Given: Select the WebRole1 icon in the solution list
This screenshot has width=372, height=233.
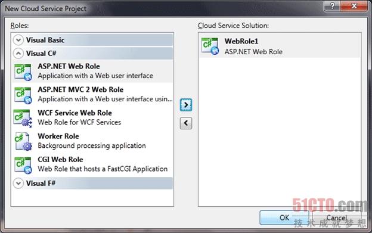Looking at the screenshot, I should (210, 46).
